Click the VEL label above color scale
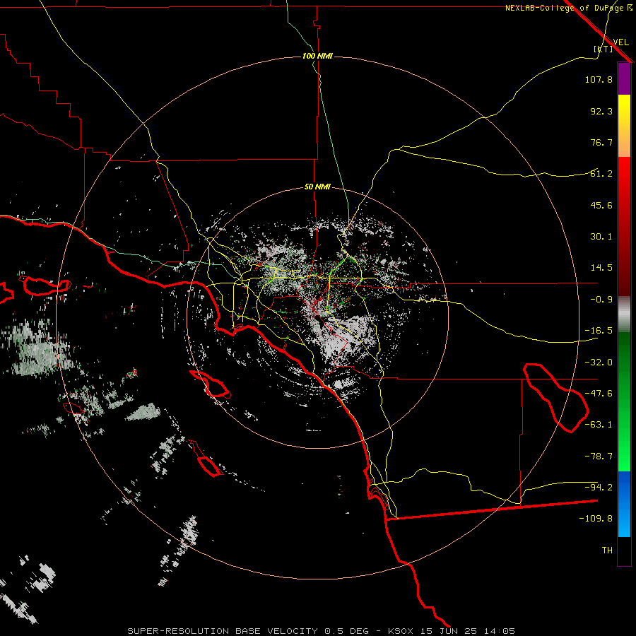Screen dimensions: 636x636 tap(620, 42)
